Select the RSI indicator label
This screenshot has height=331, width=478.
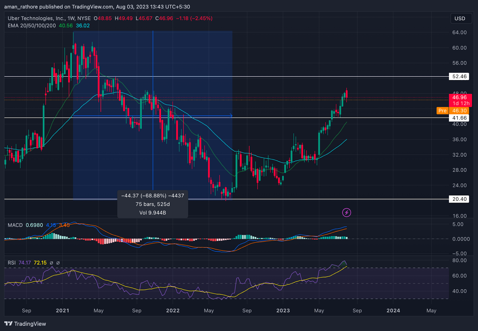pyautogui.click(x=12, y=263)
